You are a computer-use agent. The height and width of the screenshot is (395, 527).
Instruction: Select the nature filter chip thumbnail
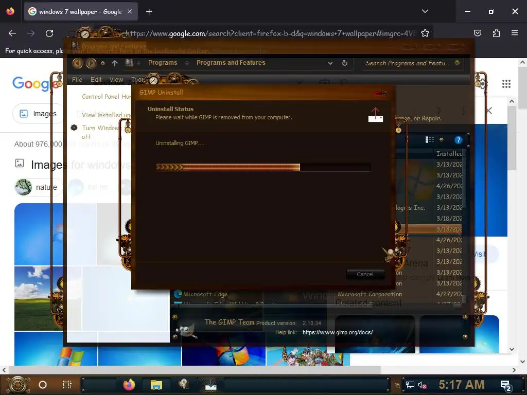[x=24, y=187]
